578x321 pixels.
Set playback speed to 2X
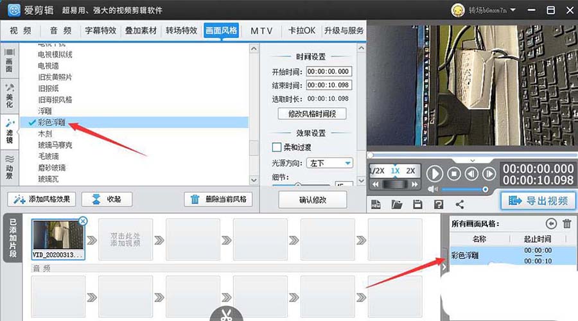pyautogui.click(x=410, y=171)
